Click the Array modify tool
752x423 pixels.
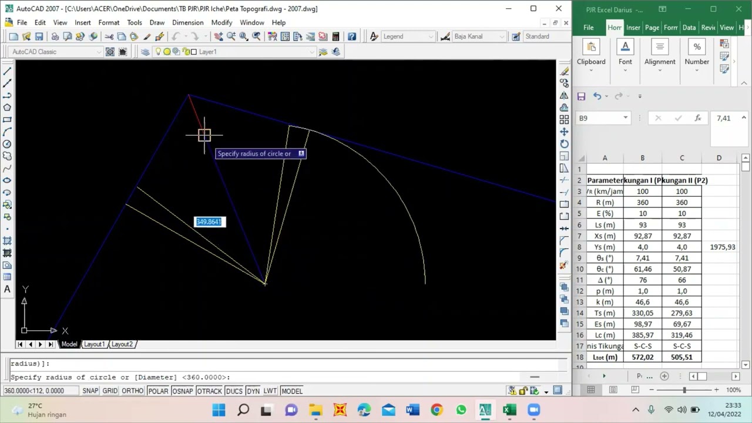564,120
